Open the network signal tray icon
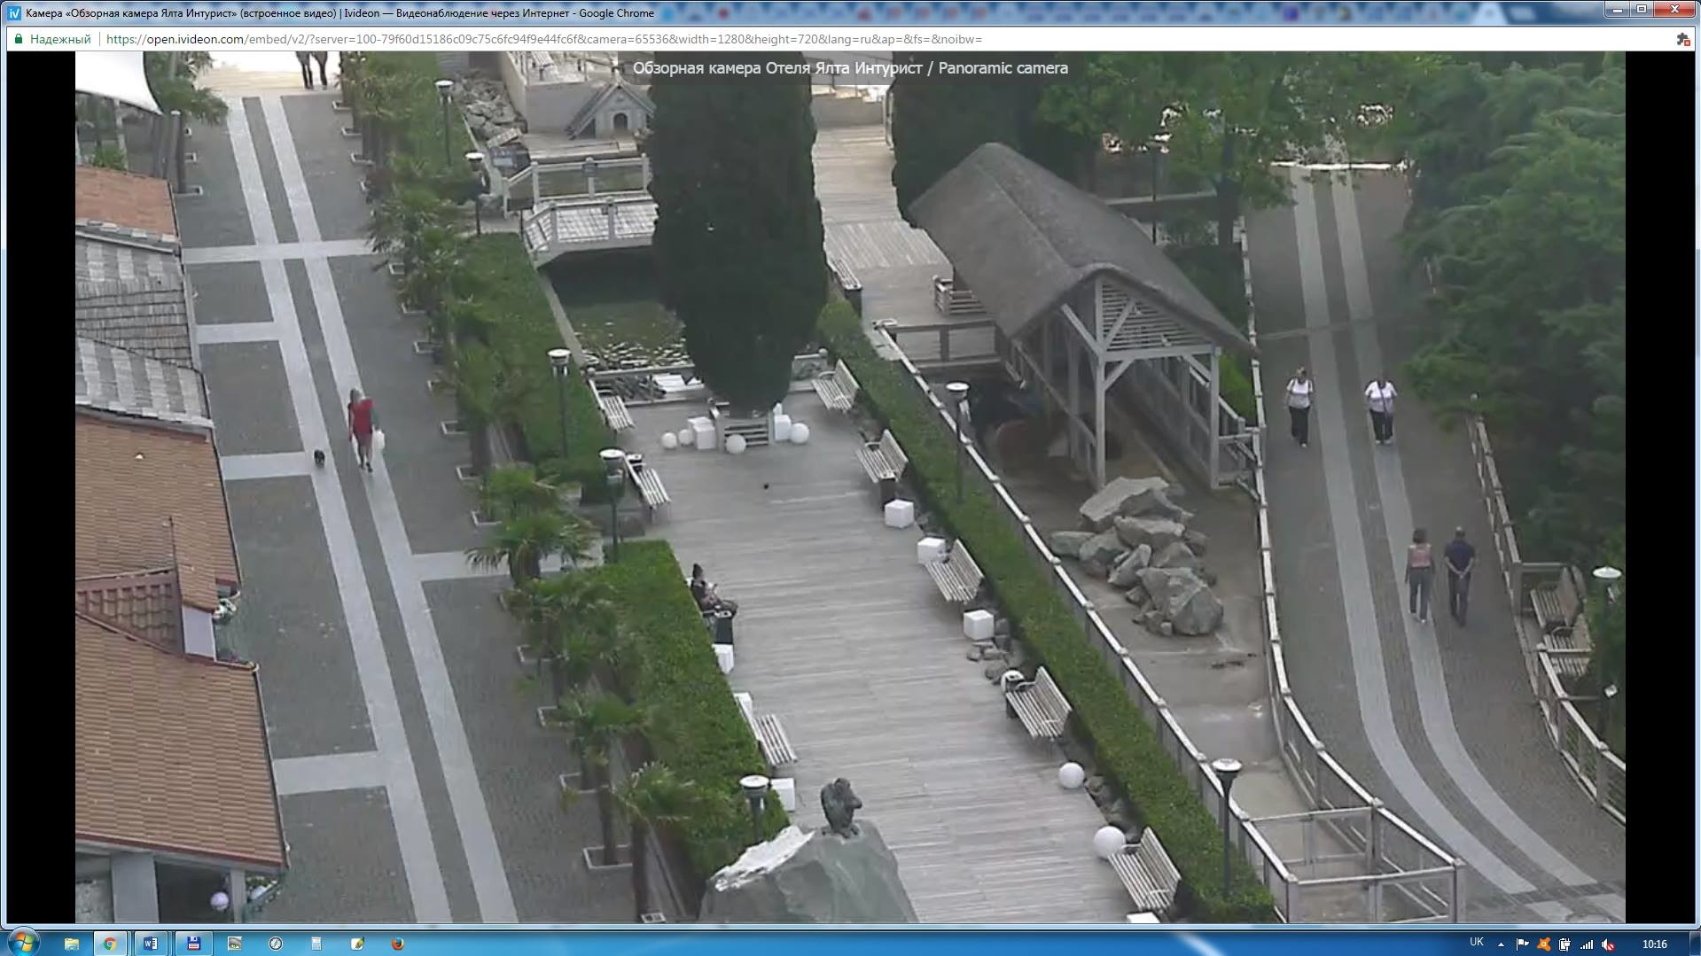This screenshot has height=956, width=1701. point(1587,944)
